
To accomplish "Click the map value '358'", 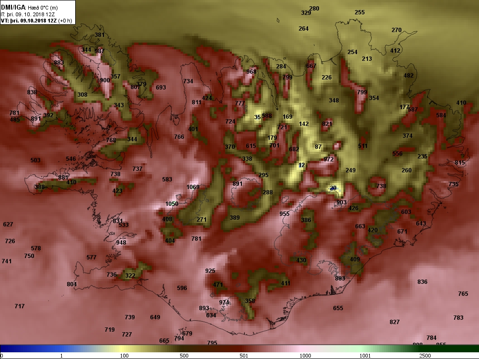I will (250, 301).
